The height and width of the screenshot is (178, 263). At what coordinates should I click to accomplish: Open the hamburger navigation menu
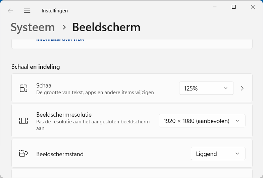pos(27,11)
